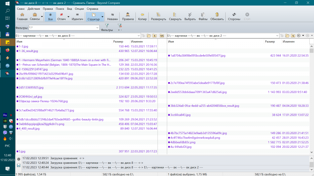The height and width of the screenshot is (176, 314).
Task: Click the Неважн (Minor) toolbar icon
Action: [112, 16]
